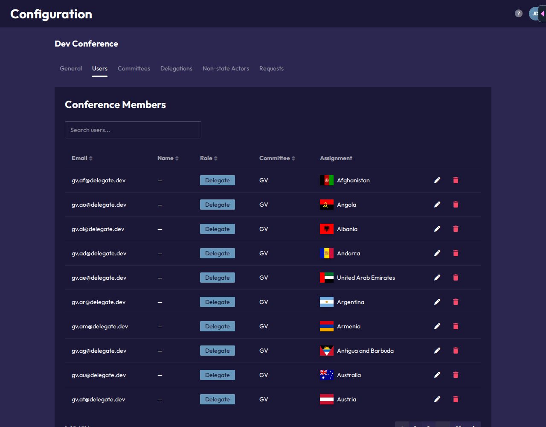This screenshot has height=427, width=546.
Task: Click the Delegate badge in the Armenia row
Action: tap(218, 326)
